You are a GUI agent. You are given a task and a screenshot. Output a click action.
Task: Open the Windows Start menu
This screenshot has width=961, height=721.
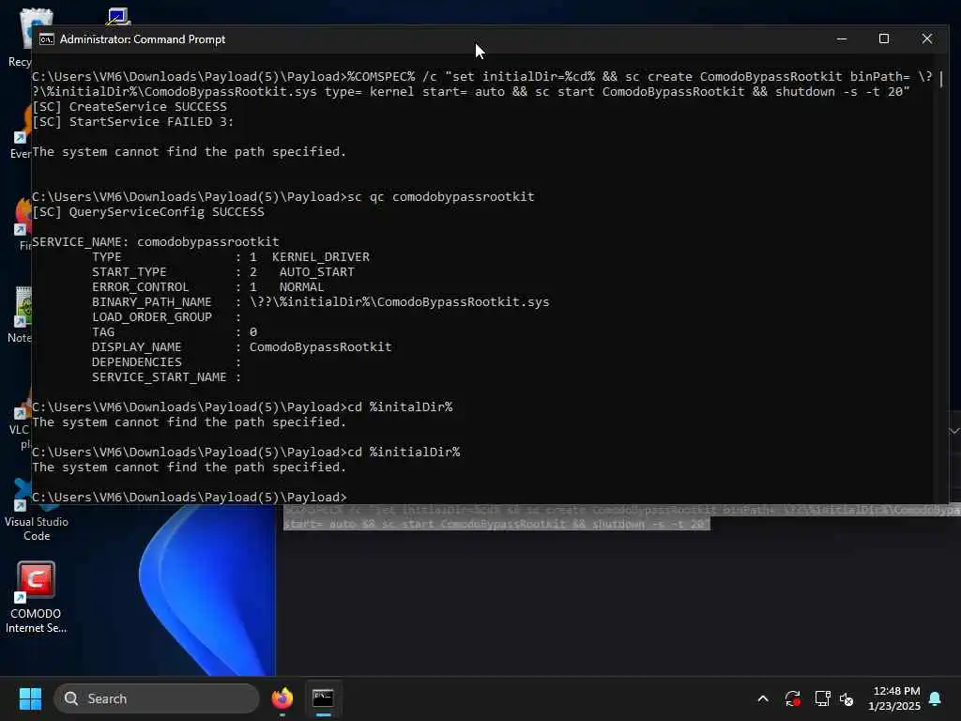click(x=30, y=698)
